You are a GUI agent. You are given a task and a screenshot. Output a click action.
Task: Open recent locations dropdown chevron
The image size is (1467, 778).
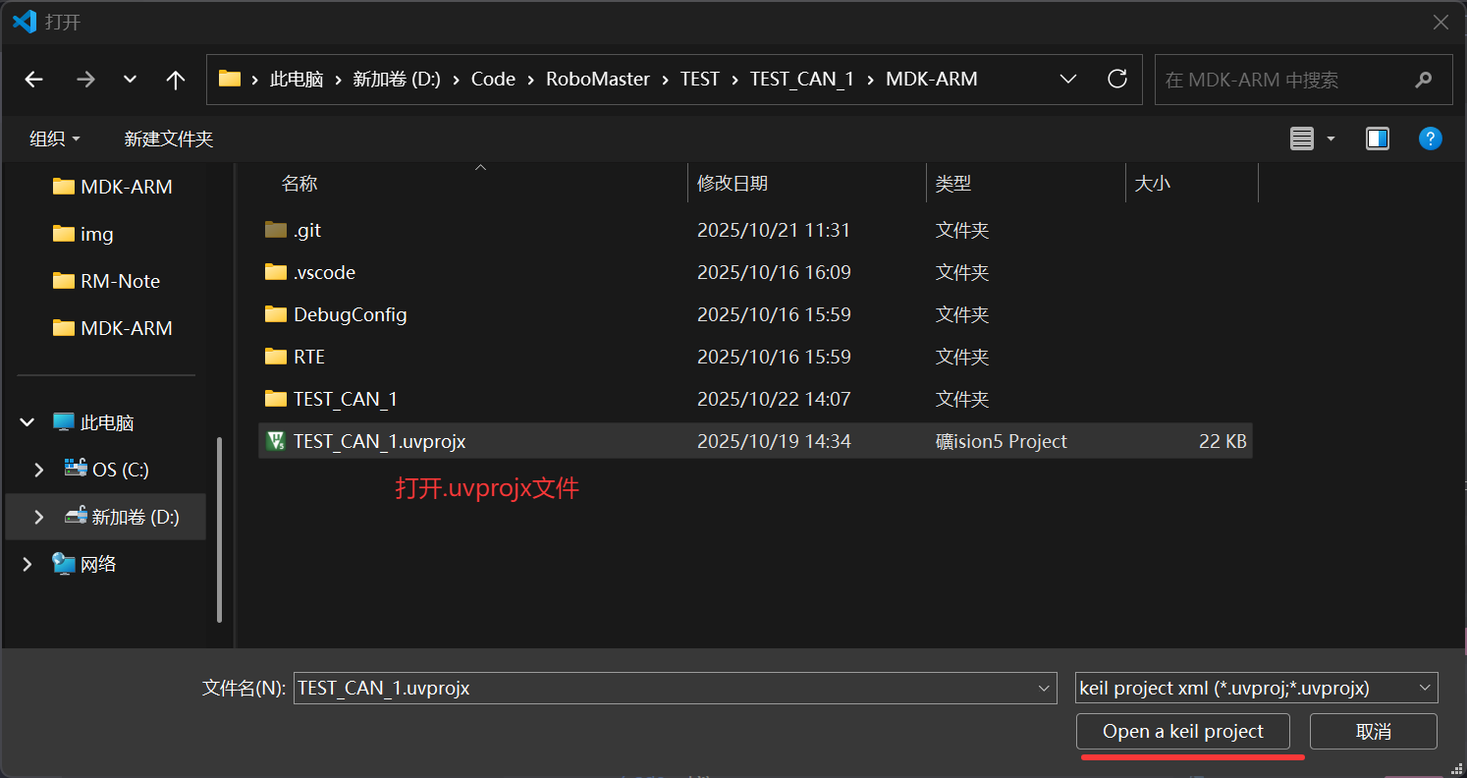[x=130, y=80]
